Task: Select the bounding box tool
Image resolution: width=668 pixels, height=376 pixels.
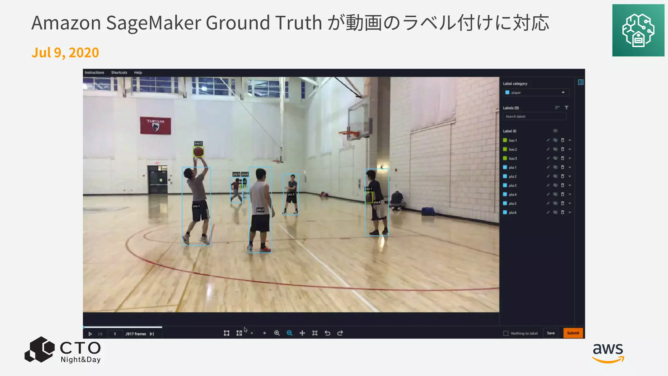Action: tap(226, 333)
